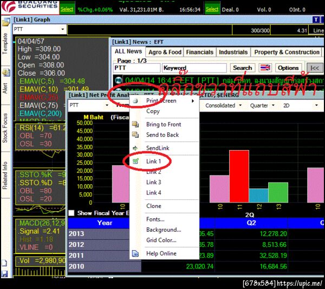Click Send to Back icon
The width and height of the screenshot is (325, 289).
pyautogui.click(x=135, y=135)
